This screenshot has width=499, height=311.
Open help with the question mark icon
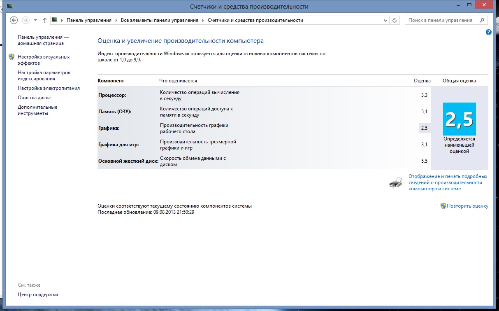pyautogui.click(x=489, y=32)
